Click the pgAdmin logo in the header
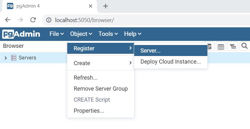250x129 pixels. point(21,34)
